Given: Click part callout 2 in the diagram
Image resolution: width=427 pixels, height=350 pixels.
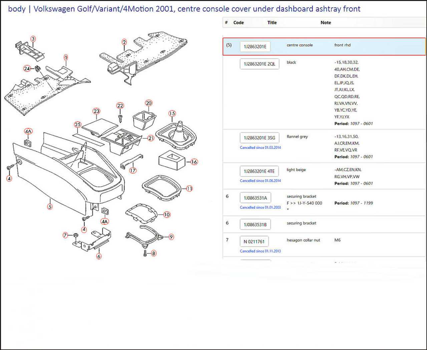Looking at the screenshot, I should click(124, 42).
